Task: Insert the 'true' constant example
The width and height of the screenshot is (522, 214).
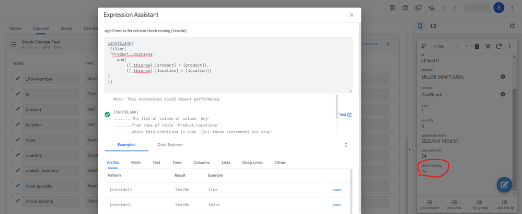Action: [x=337, y=190]
